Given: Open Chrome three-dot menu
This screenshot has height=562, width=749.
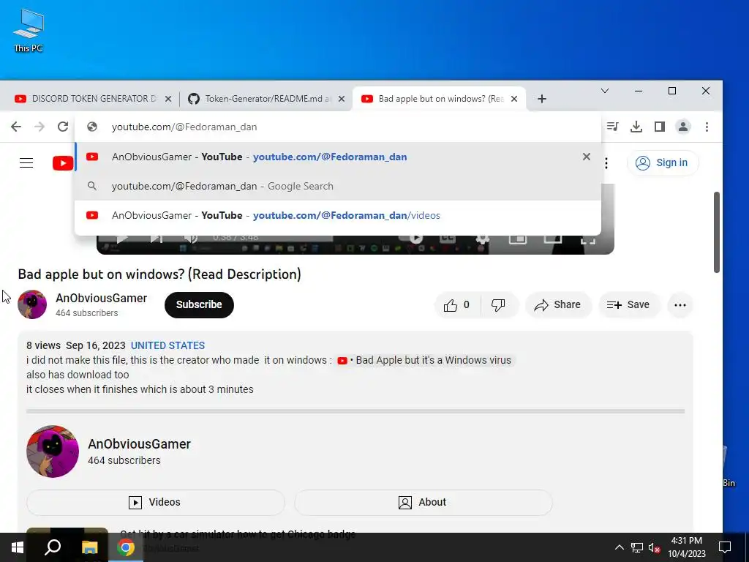Looking at the screenshot, I should [x=707, y=127].
